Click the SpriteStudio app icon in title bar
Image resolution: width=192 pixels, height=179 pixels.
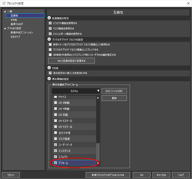click(x=4, y=3)
